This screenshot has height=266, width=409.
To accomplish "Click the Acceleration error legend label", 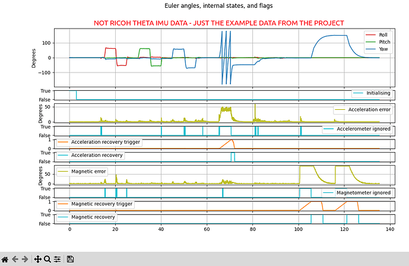I will (369, 109).
